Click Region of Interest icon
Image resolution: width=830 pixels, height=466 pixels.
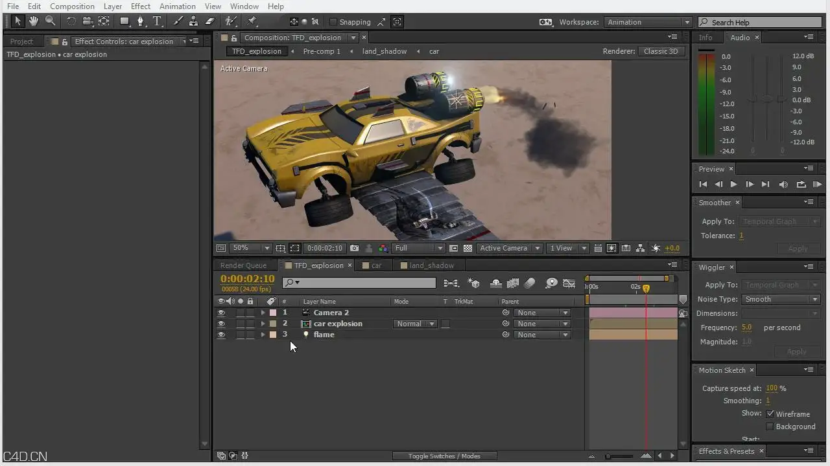(454, 248)
